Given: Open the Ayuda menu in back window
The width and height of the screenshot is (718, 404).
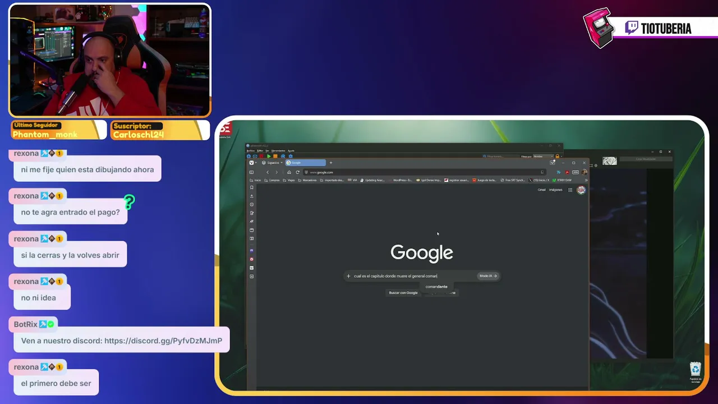Looking at the screenshot, I should coord(291,150).
